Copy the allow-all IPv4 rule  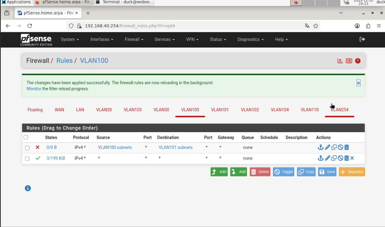[x=334, y=159]
